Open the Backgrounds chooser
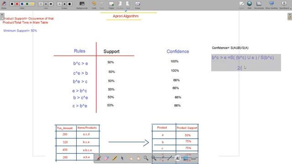 82,5
